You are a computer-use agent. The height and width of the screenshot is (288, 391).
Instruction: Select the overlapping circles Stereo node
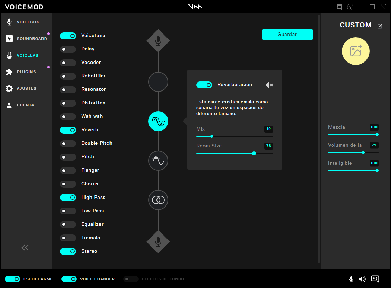pos(158,200)
